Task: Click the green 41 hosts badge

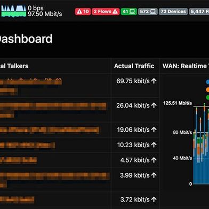Action: 129,12
